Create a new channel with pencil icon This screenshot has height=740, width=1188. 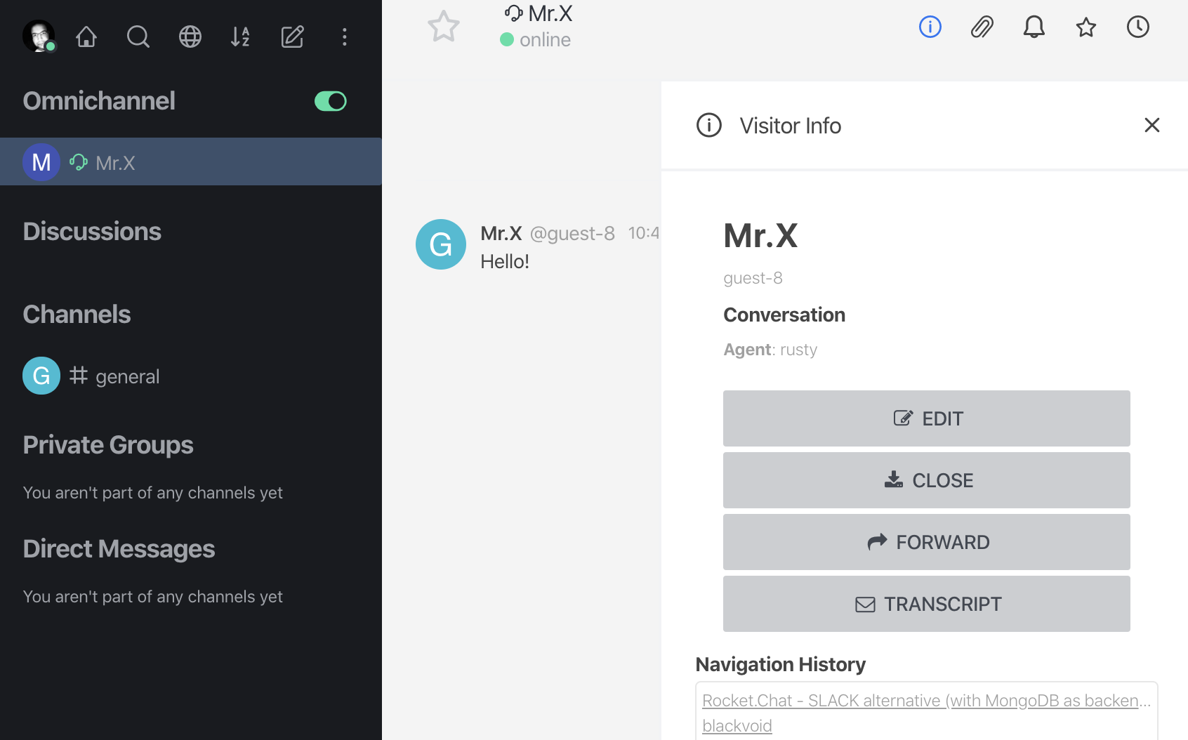pyautogui.click(x=292, y=37)
